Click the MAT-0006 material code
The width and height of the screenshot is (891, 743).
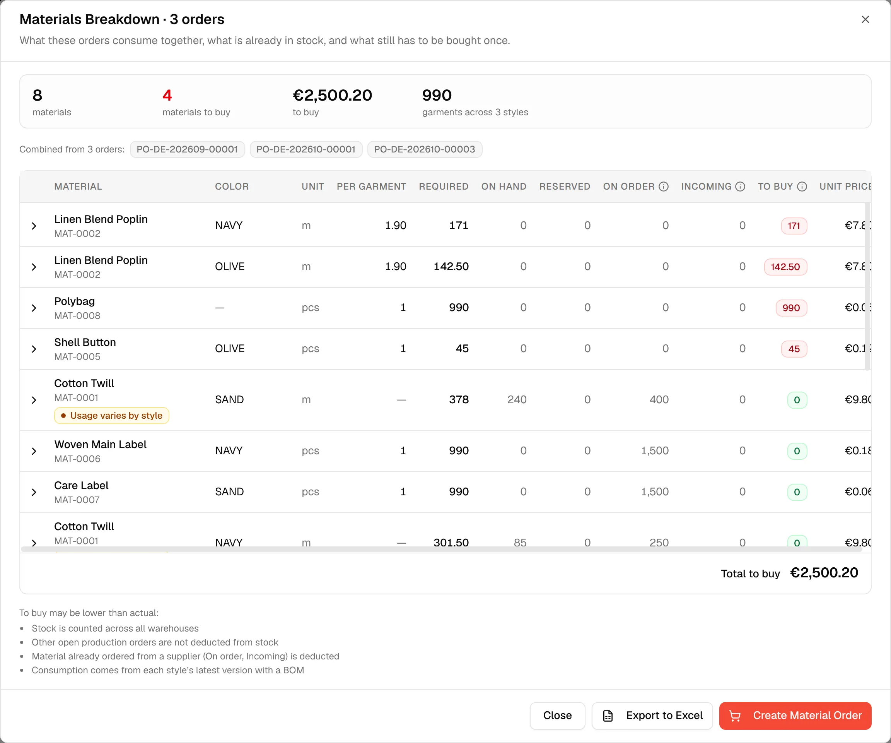point(77,459)
